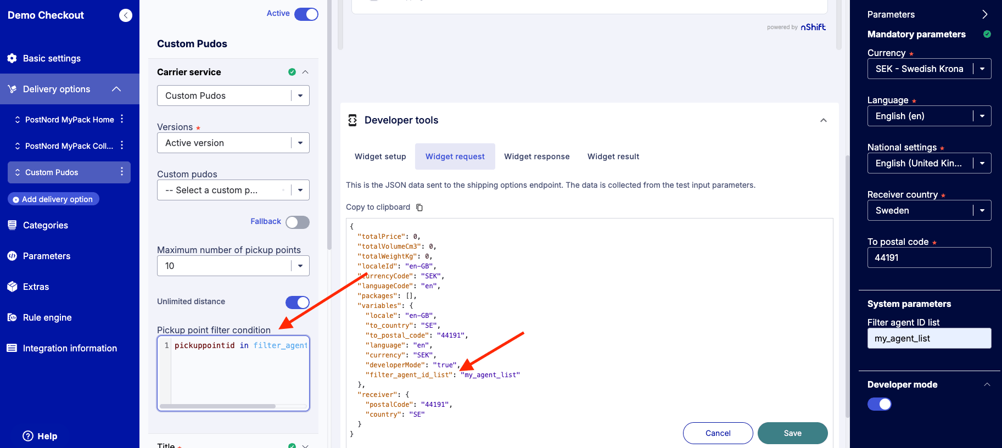Click the Copy to clipboard icon

tap(419, 208)
